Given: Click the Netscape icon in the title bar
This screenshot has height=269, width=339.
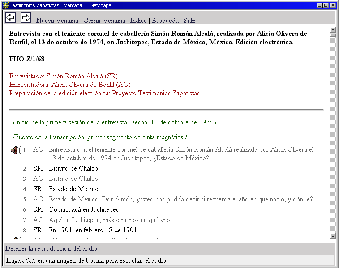Looking at the screenshot, I should point(5,5).
